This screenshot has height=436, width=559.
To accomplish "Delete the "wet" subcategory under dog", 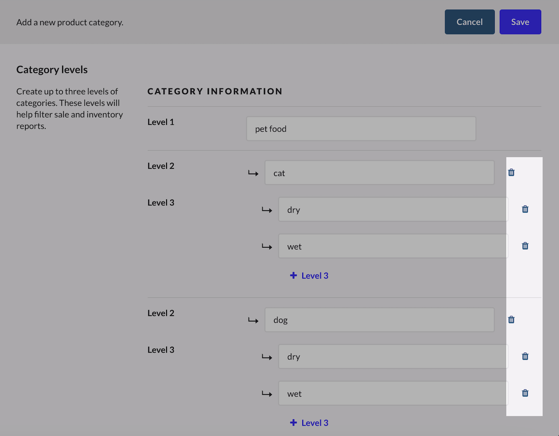I will tap(525, 393).
